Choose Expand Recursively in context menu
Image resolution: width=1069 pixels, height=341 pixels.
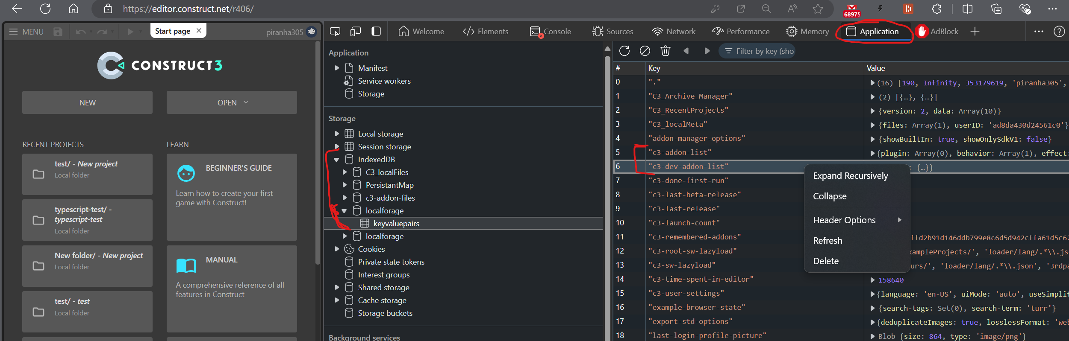(x=851, y=176)
